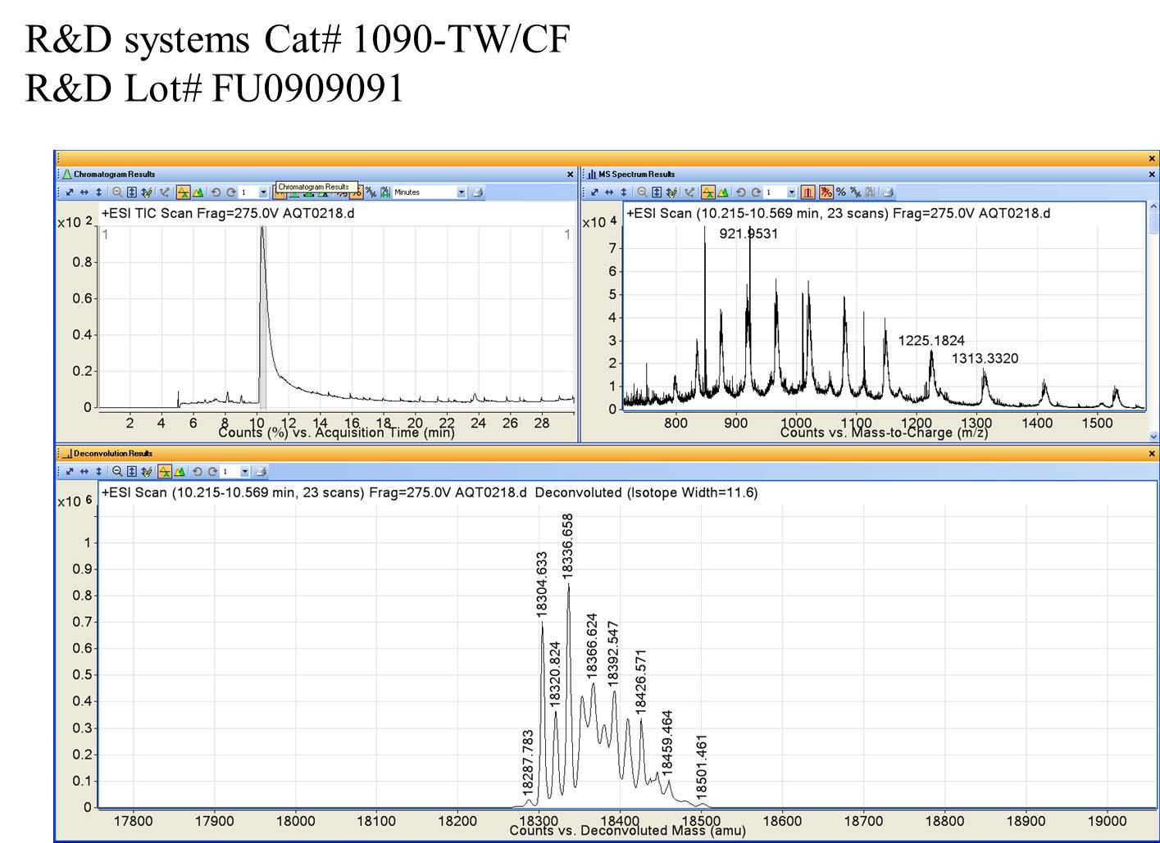The width and height of the screenshot is (1160, 843).
Task: Select the Chromatogram Results panel title
Action: [x=114, y=174]
